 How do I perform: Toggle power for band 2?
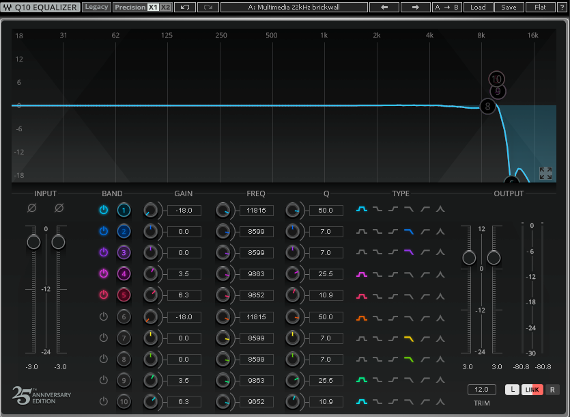[x=104, y=231]
